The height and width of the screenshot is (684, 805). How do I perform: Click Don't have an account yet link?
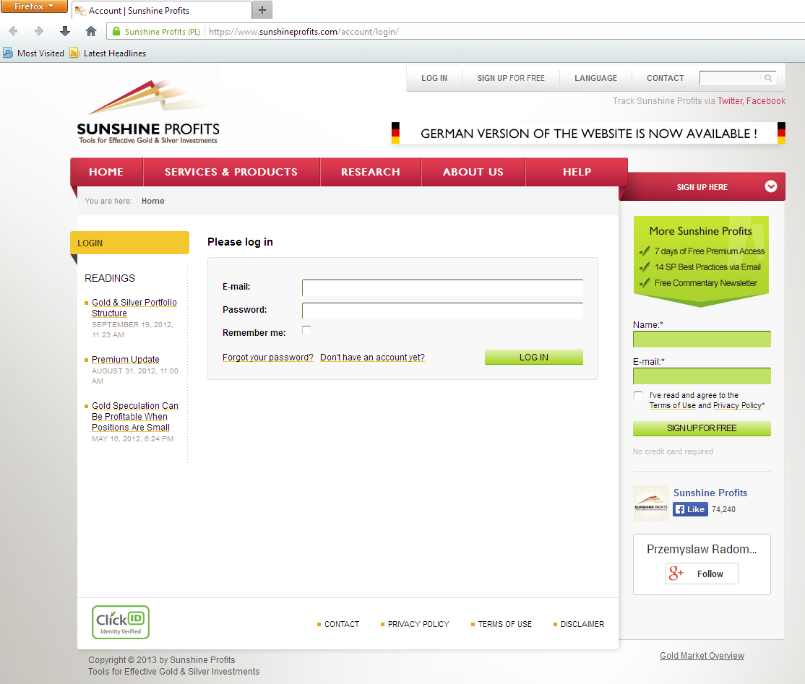click(x=372, y=357)
